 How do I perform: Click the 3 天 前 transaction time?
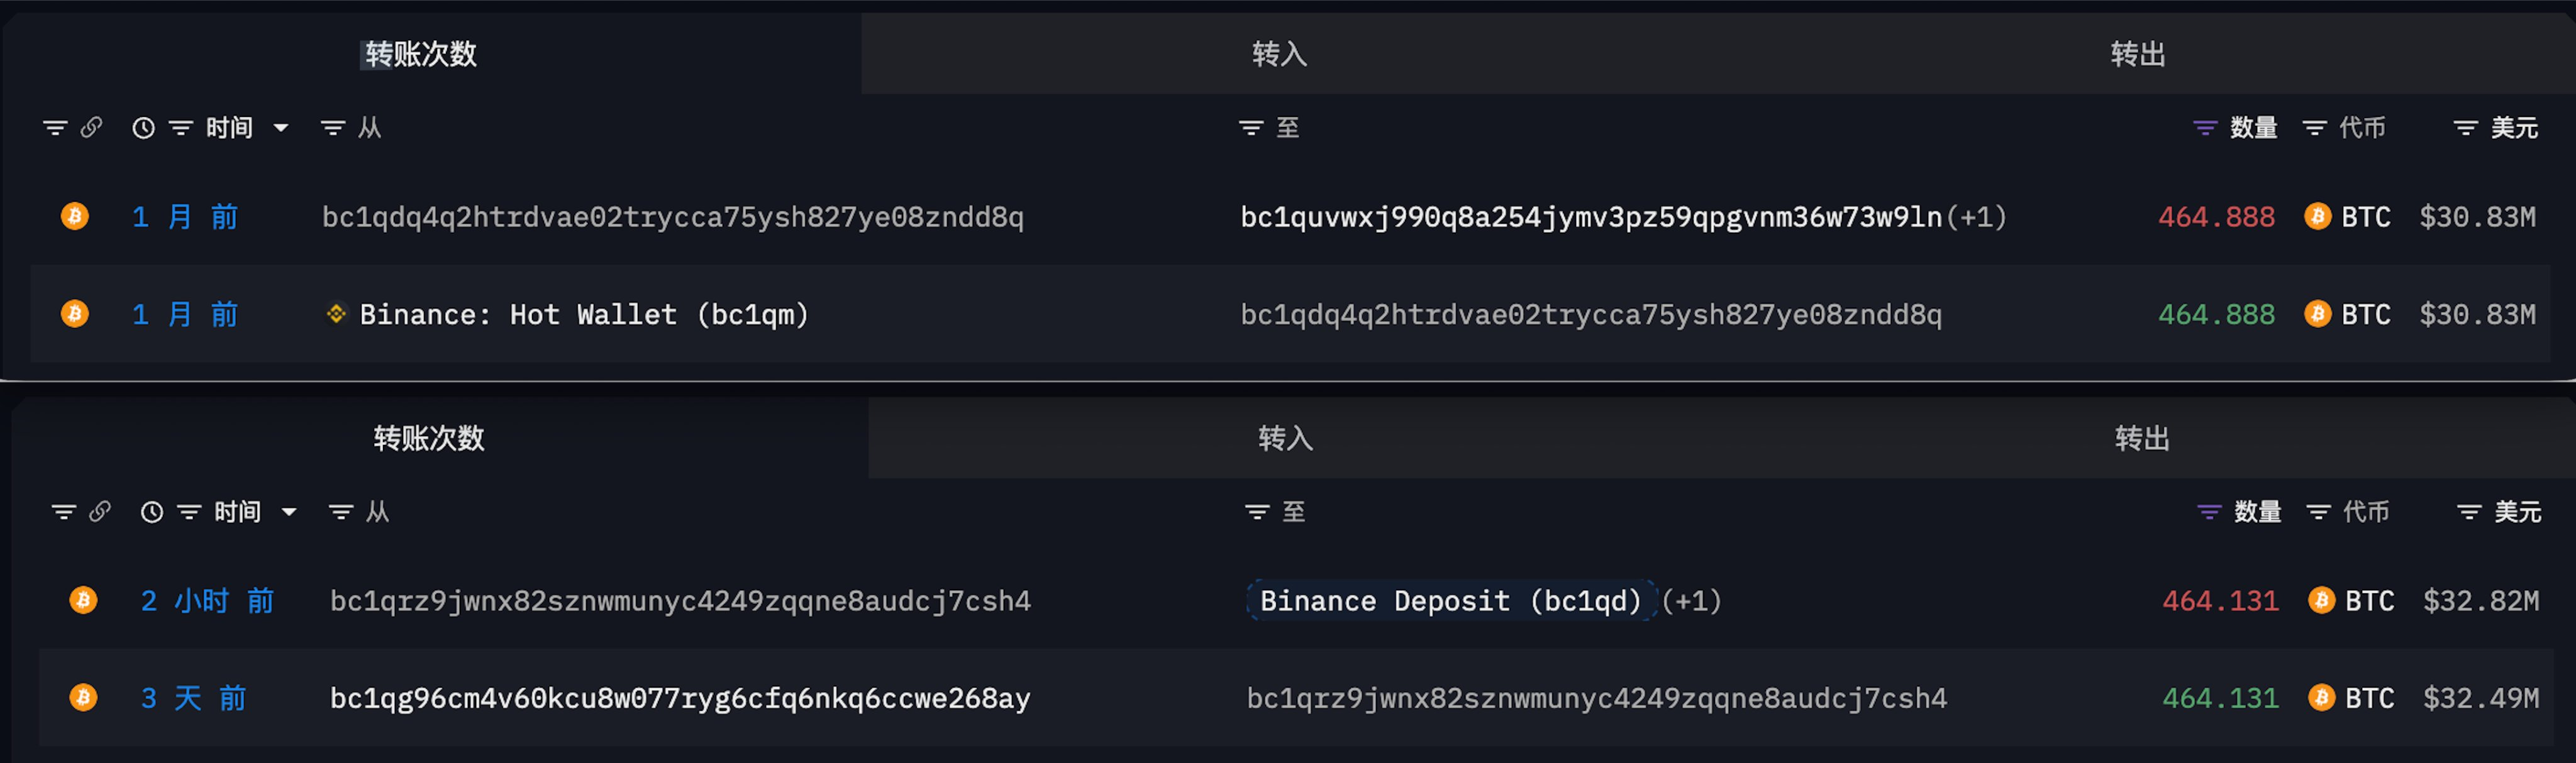click(x=194, y=698)
